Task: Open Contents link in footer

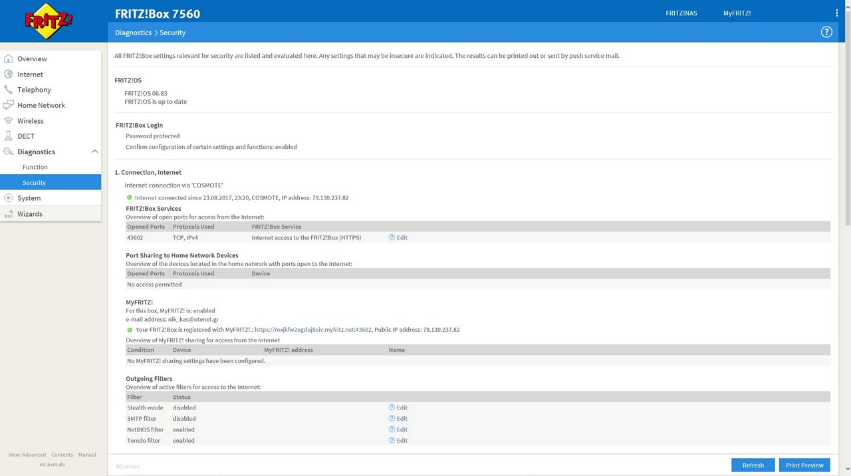Action: click(x=62, y=455)
